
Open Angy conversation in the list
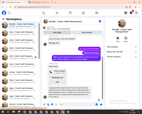point(19,97)
